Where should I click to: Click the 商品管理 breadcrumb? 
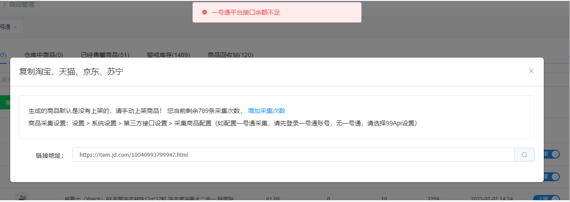[21, 5]
